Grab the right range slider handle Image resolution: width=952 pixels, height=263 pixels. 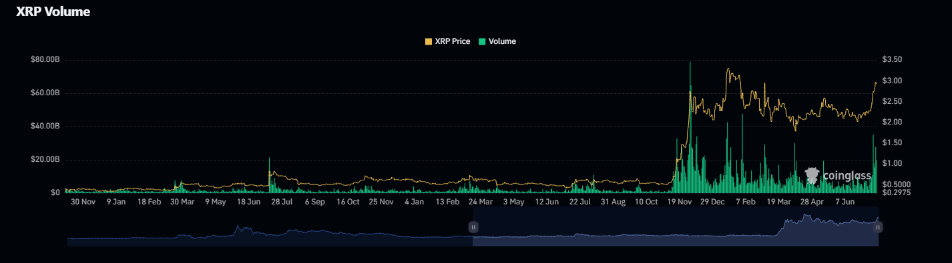[879, 227]
